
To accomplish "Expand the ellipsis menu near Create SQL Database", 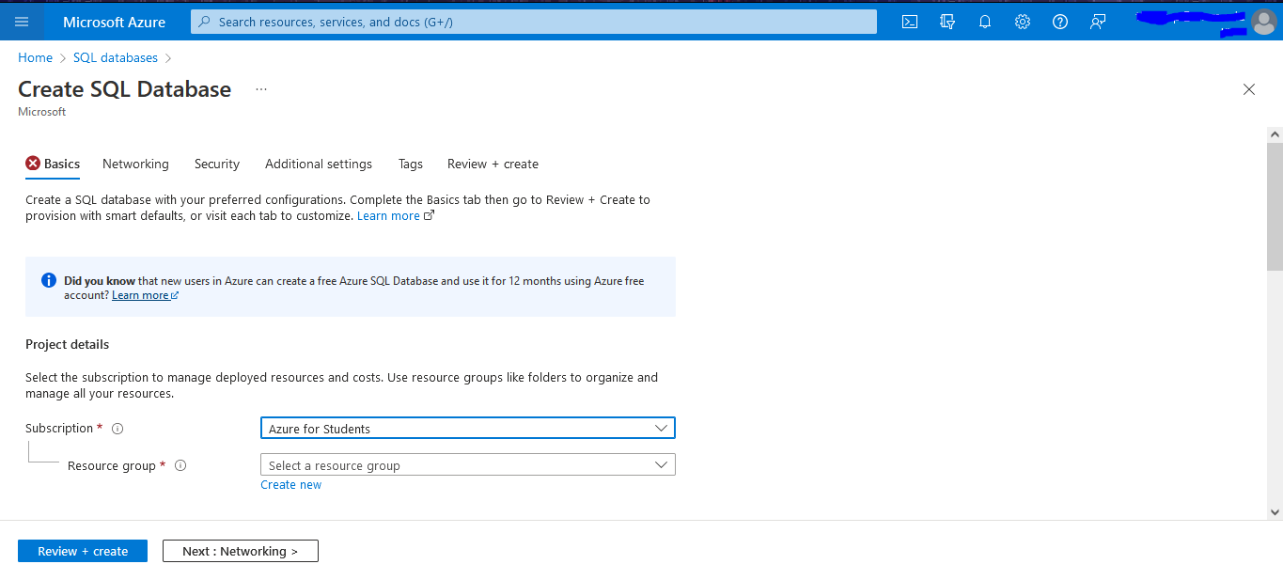I will [260, 88].
